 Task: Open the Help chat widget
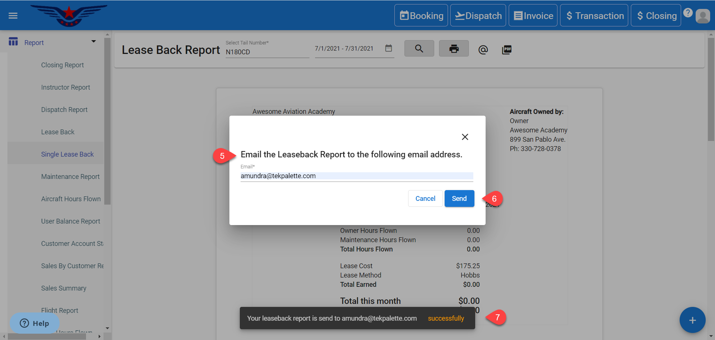34,323
